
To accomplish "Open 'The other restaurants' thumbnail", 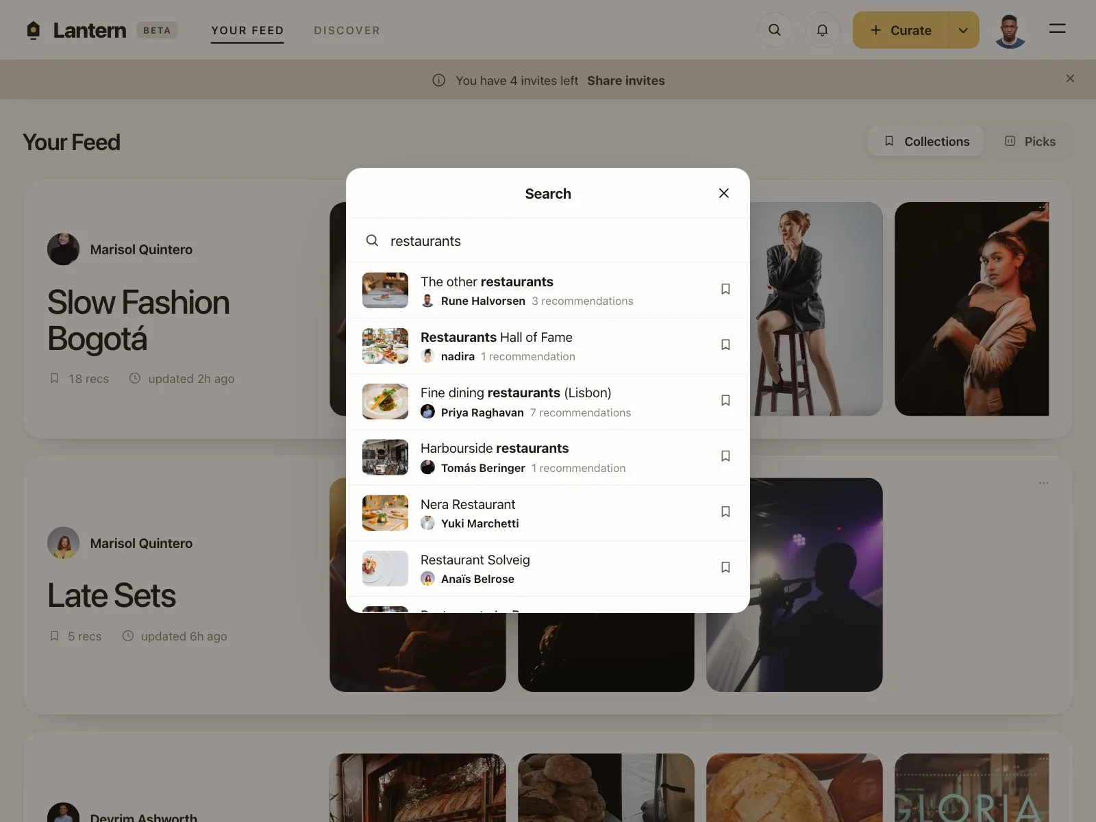I will click(385, 290).
